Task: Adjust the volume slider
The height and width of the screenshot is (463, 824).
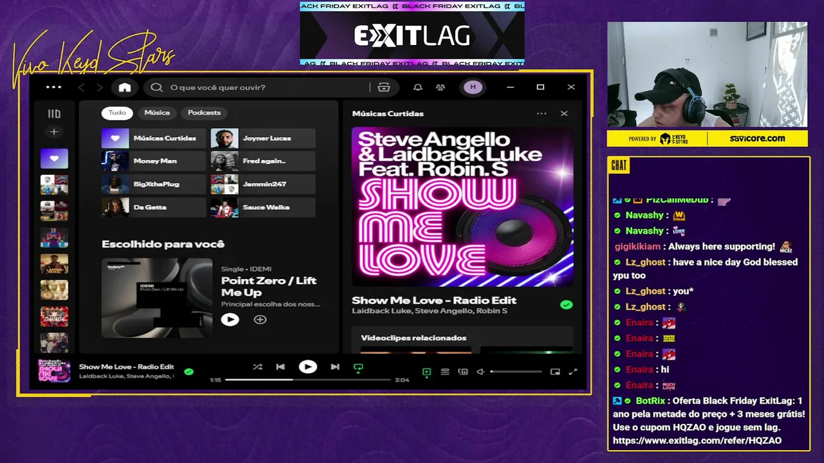Action: [516, 372]
